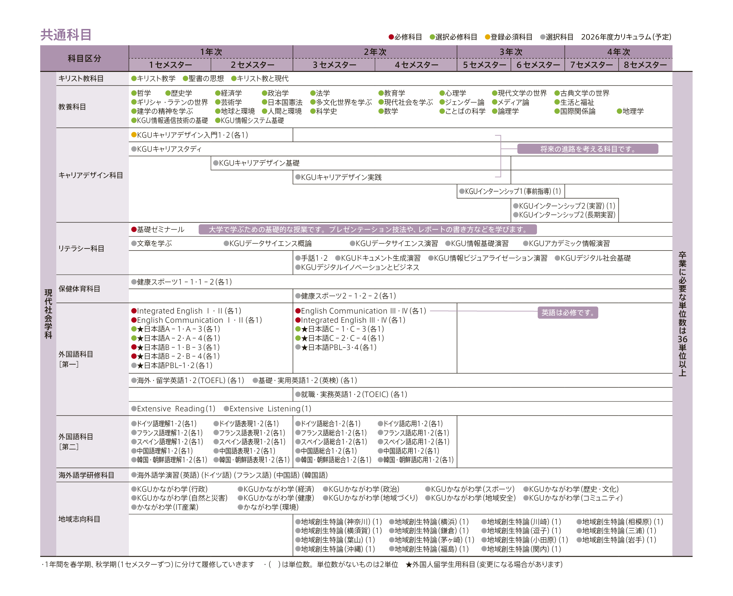Viewport: 733px width, 596px height.
Task: Click the 1年次 column header
Action: (x=211, y=52)
